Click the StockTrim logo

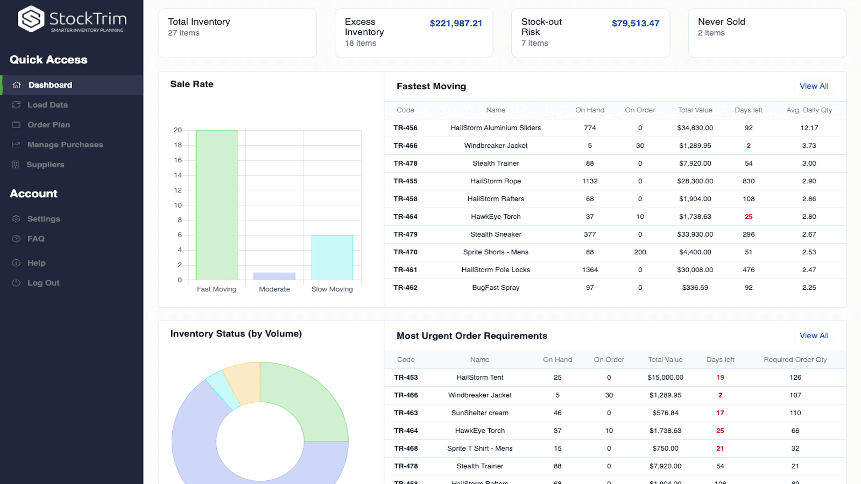[x=72, y=19]
